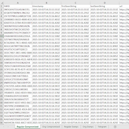The image size is (129, 129).
Task: Select column C via its header
Action: 76,3
